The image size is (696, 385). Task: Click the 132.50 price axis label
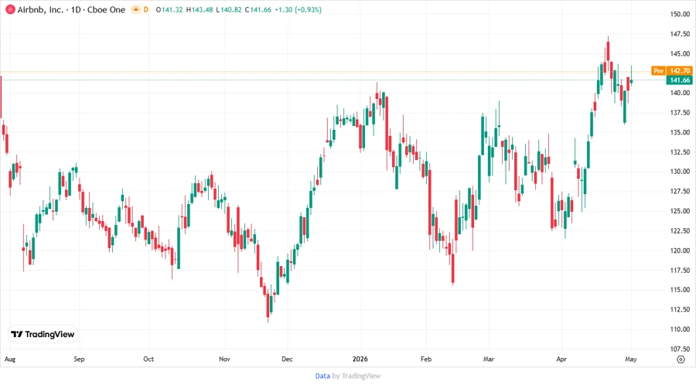coord(680,152)
